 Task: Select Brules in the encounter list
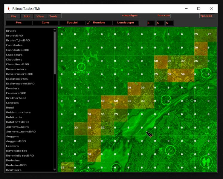(x=11, y=31)
